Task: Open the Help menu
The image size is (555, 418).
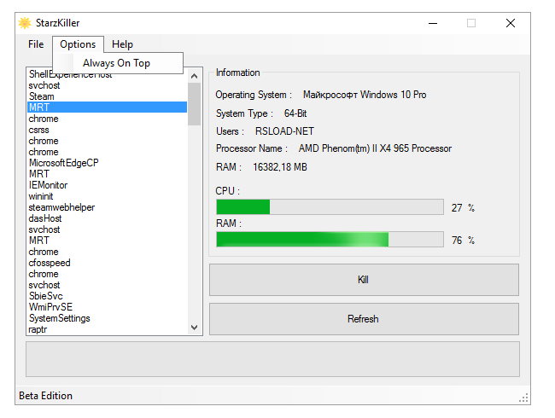Action: [122, 44]
